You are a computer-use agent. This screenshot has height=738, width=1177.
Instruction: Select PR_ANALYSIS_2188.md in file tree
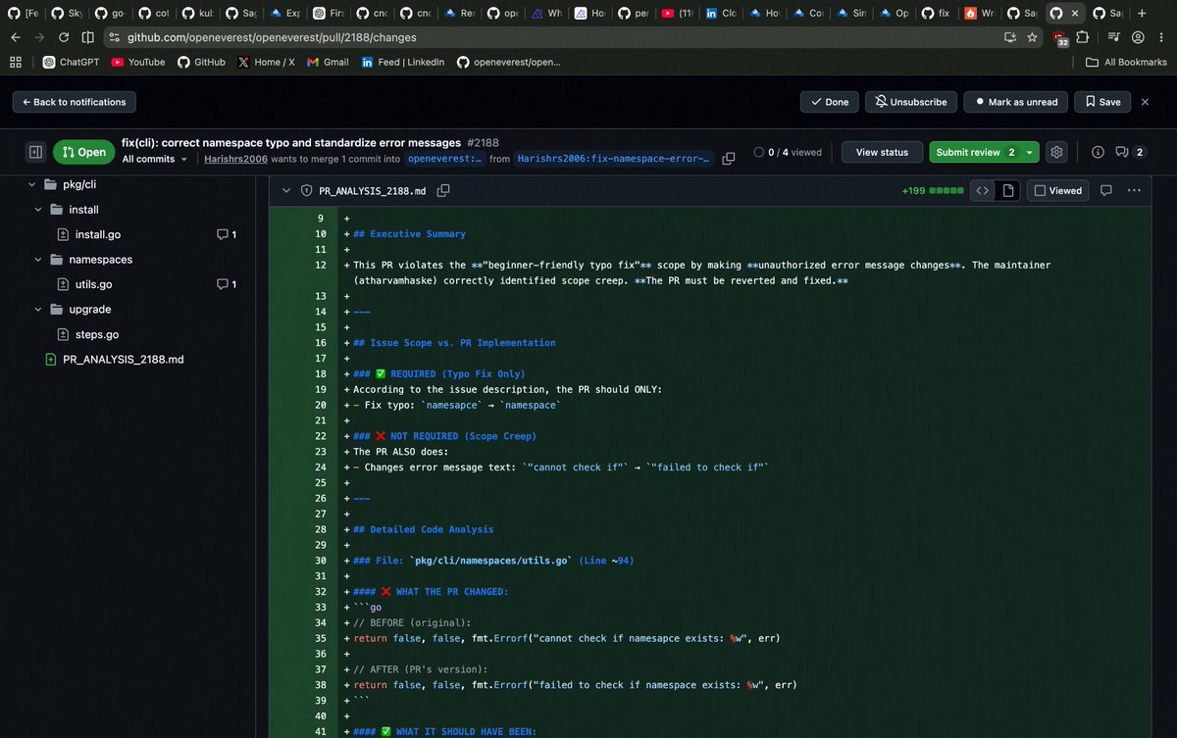[123, 360]
